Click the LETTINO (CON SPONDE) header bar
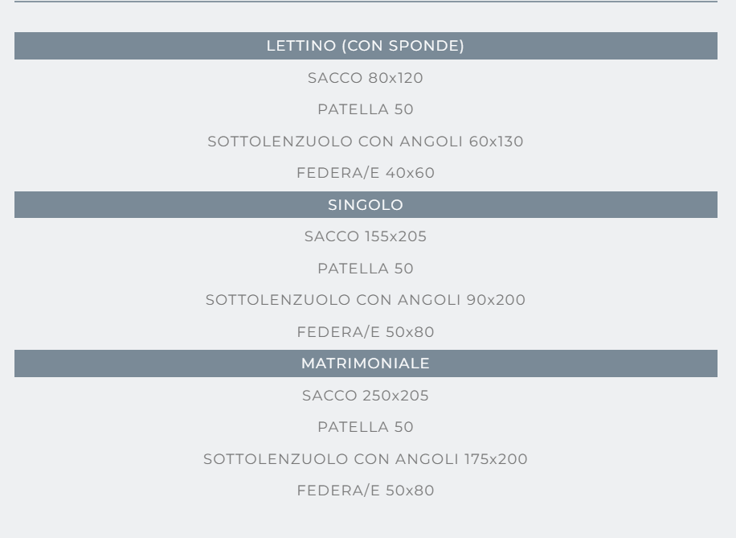Viewport: 736px width, 538px height. [366, 46]
